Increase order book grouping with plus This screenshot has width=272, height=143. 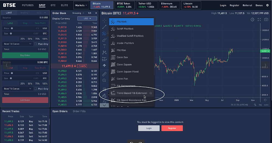96,13
